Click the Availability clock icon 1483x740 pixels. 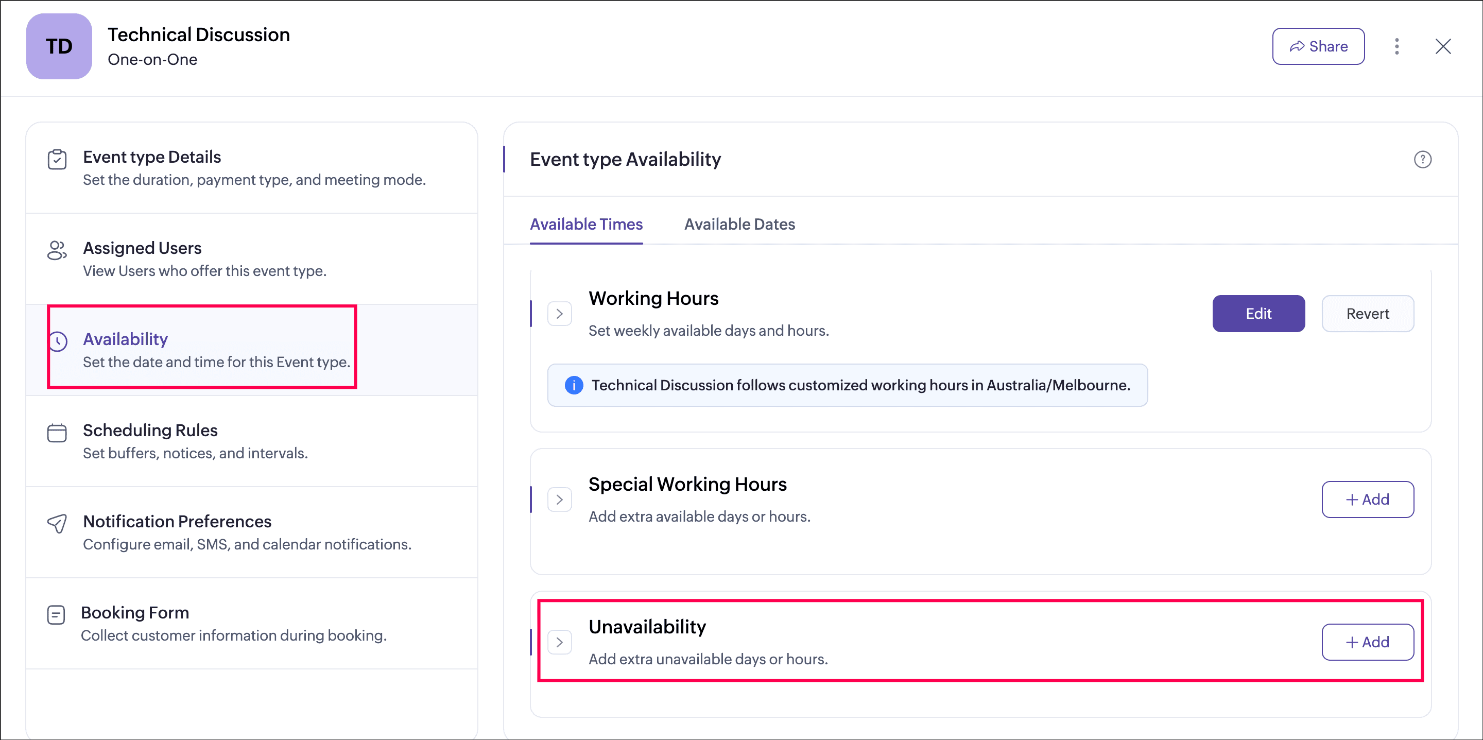(x=57, y=341)
